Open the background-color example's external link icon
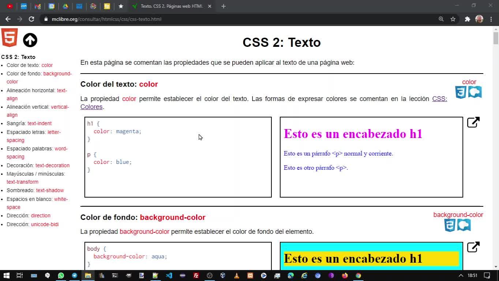Viewport: 499px width, 281px height. tap(473, 247)
